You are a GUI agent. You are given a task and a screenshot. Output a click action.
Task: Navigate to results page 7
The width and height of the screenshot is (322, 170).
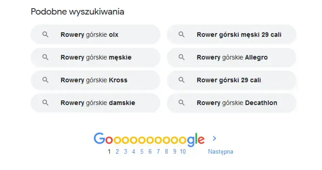pos(158,151)
